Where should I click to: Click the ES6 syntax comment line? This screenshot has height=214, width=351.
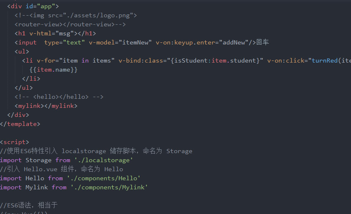click(x=29, y=205)
